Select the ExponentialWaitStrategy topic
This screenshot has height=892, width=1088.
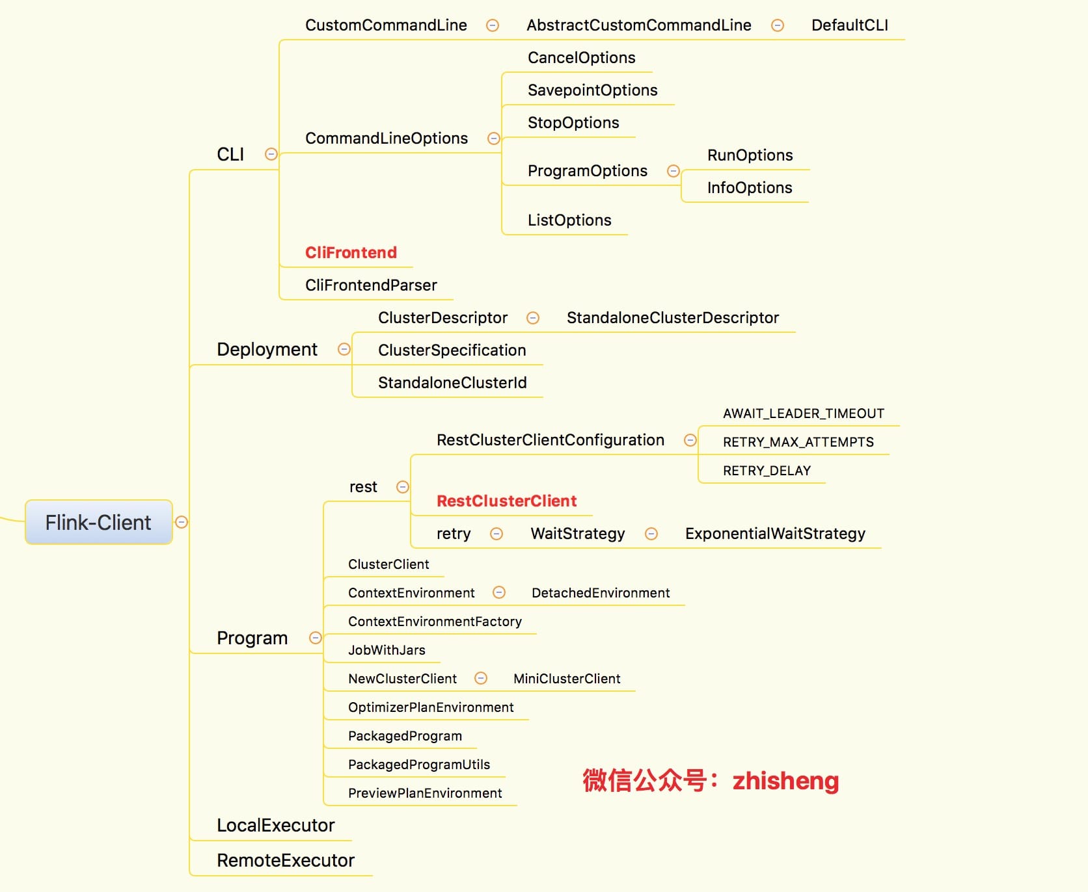coord(775,534)
